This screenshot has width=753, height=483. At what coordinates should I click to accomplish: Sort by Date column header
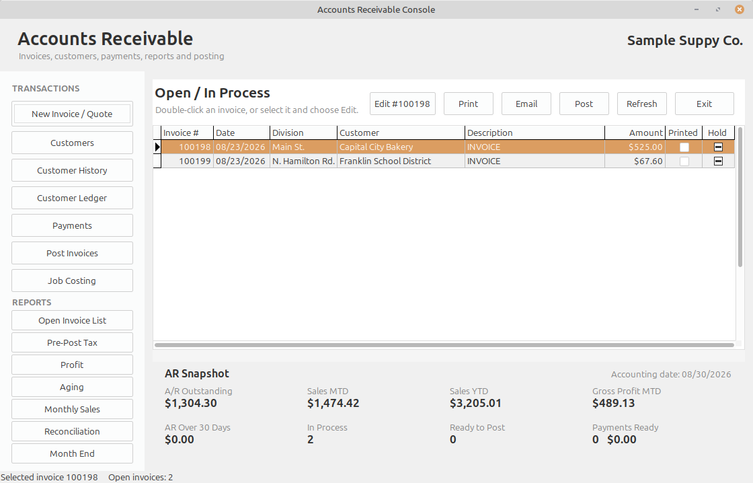pyautogui.click(x=241, y=133)
